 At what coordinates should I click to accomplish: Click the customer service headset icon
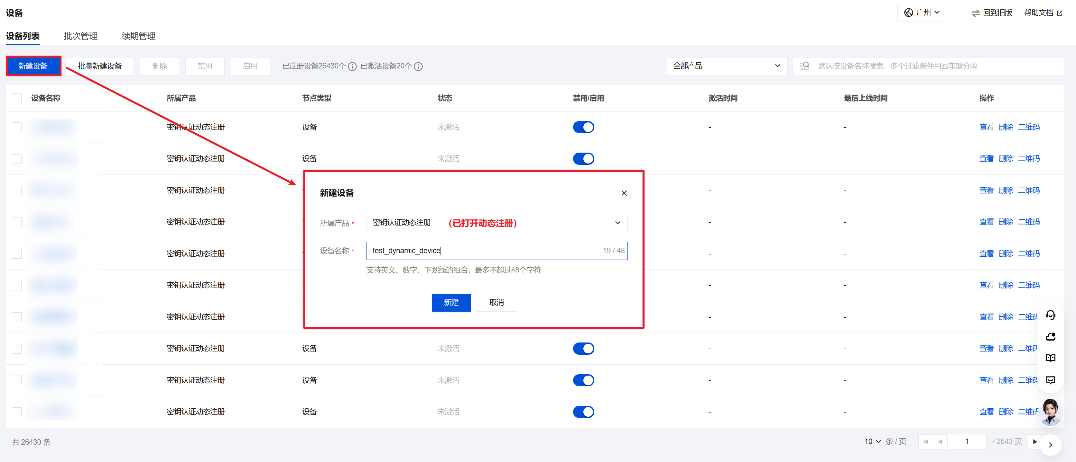click(x=1050, y=315)
